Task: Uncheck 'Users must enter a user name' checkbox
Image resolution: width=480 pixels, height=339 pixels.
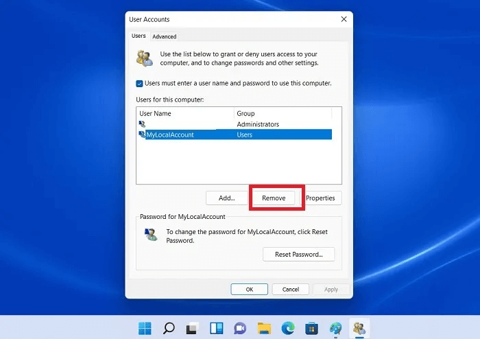Action: click(140, 83)
